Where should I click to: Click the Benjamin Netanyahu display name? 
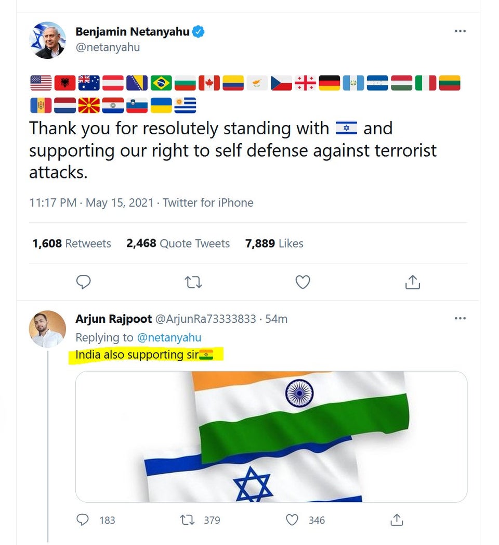click(132, 31)
